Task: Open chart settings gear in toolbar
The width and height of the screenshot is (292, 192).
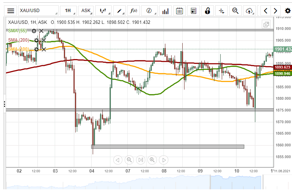Action: (x=287, y=11)
